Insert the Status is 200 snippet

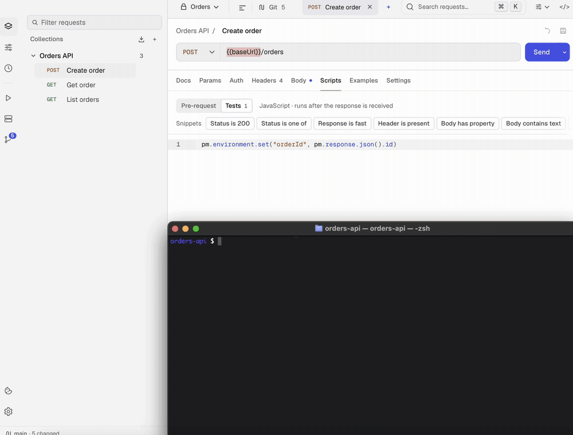click(x=230, y=124)
